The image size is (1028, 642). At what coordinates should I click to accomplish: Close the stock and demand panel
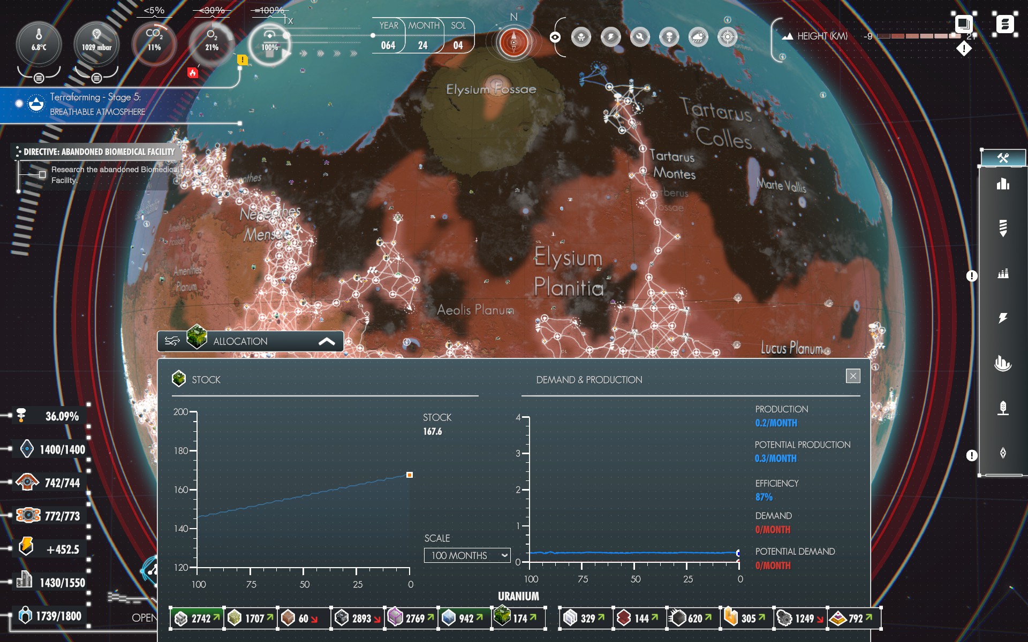(x=853, y=376)
